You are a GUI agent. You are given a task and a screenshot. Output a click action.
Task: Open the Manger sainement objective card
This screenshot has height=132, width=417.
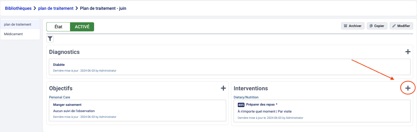[67, 105]
